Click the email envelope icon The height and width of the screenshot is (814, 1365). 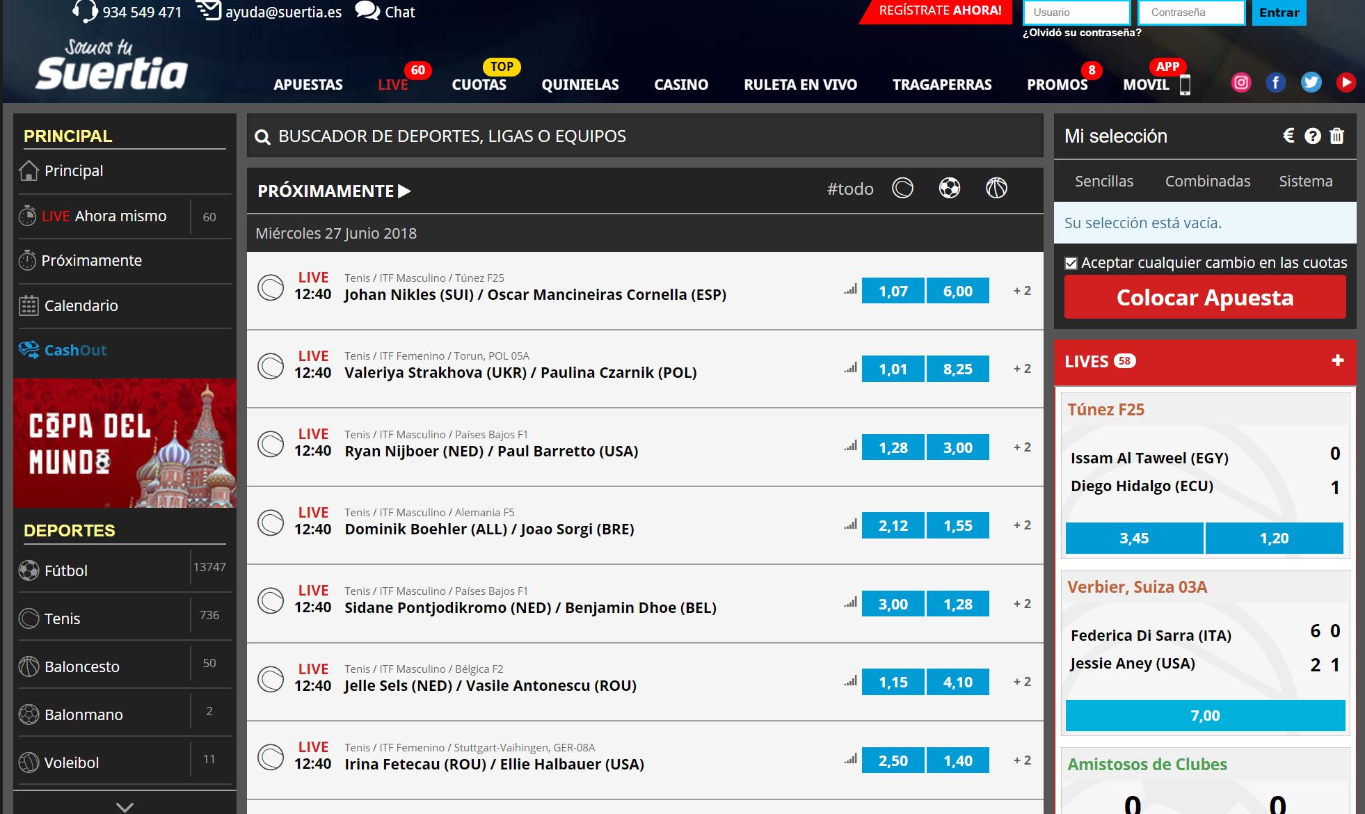(x=208, y=11)
